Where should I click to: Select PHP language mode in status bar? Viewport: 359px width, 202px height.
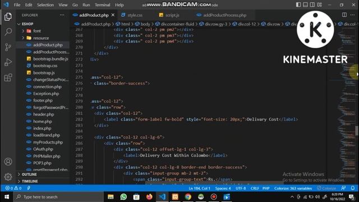266,189
